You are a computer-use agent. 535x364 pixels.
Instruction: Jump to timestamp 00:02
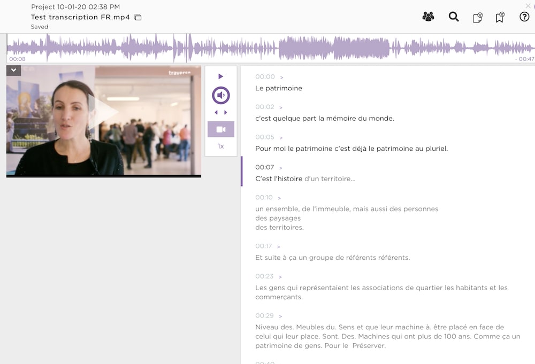[x=265, y=107]
